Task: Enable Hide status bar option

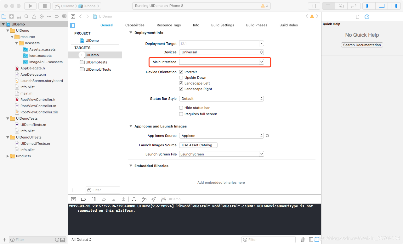Action: [181, 108]
